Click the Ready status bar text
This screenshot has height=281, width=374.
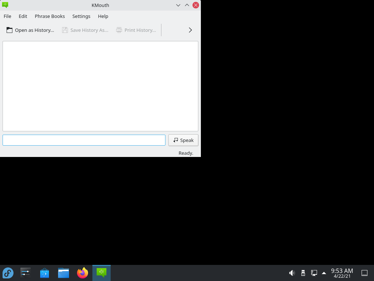click(186, 153)
